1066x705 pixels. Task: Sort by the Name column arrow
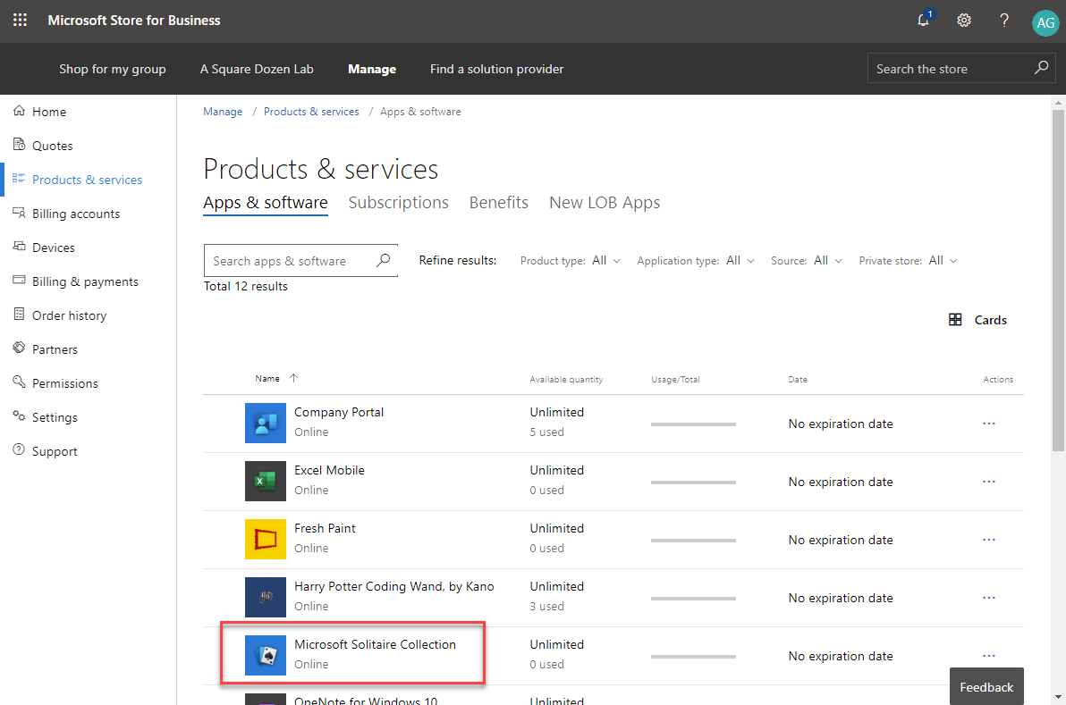293,378
